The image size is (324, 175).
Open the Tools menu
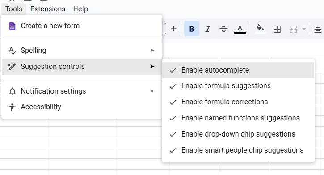(x=14, y=9)
